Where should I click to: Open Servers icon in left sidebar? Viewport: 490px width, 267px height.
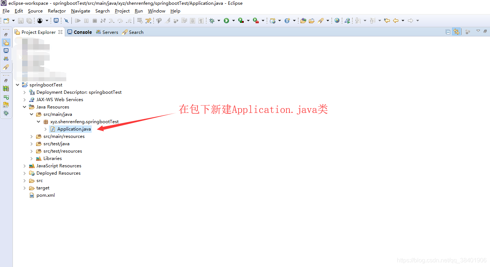[x=6, y=58]
